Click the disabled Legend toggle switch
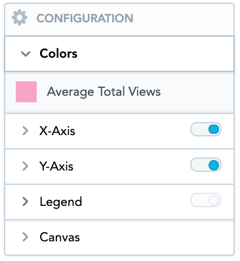 pyautogui.click(x=206, y=200)
